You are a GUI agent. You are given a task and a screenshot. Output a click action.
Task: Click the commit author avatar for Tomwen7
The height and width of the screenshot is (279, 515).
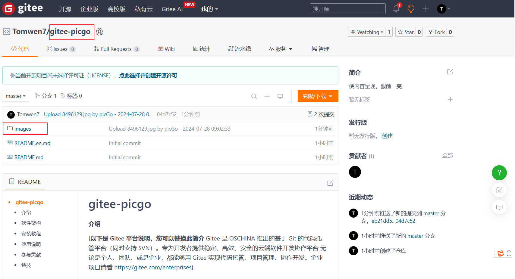coord(11,115)
